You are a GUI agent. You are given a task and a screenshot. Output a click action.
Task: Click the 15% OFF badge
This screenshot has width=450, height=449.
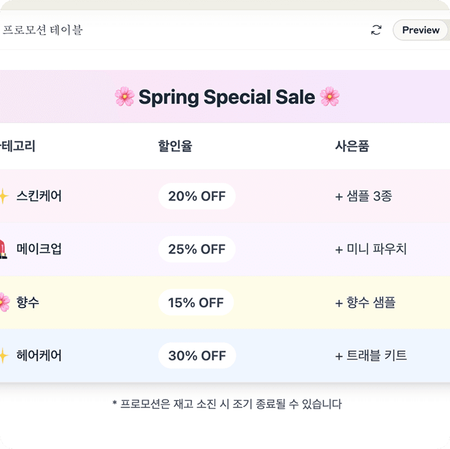click(196, 302)
